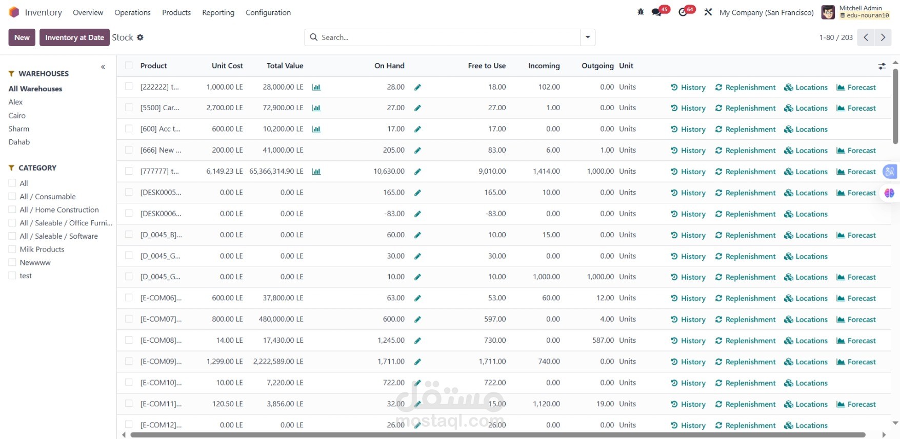Click the horizontal scrollbar at bottom
The width and height of the screenshot is (900, 439).
coord(497,435)
